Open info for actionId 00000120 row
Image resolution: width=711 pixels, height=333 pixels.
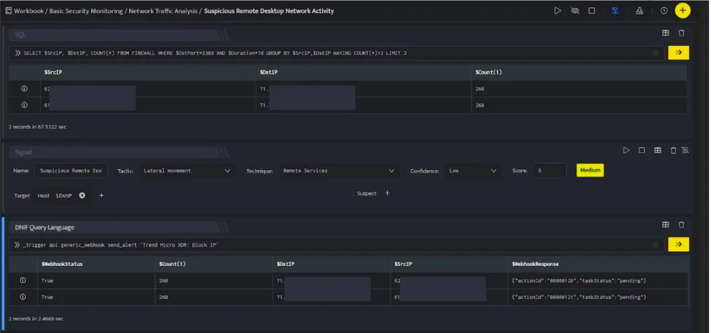23,280
